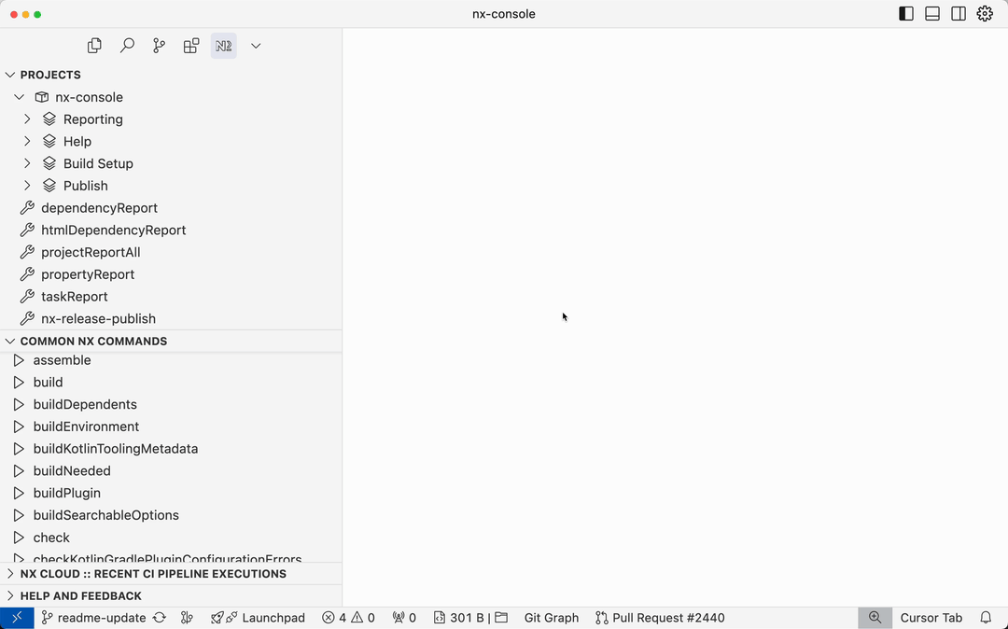Open notifications bell icon
Image resolution: width=1008 pixels, height=629 pixels.
[x=987, y=618]
